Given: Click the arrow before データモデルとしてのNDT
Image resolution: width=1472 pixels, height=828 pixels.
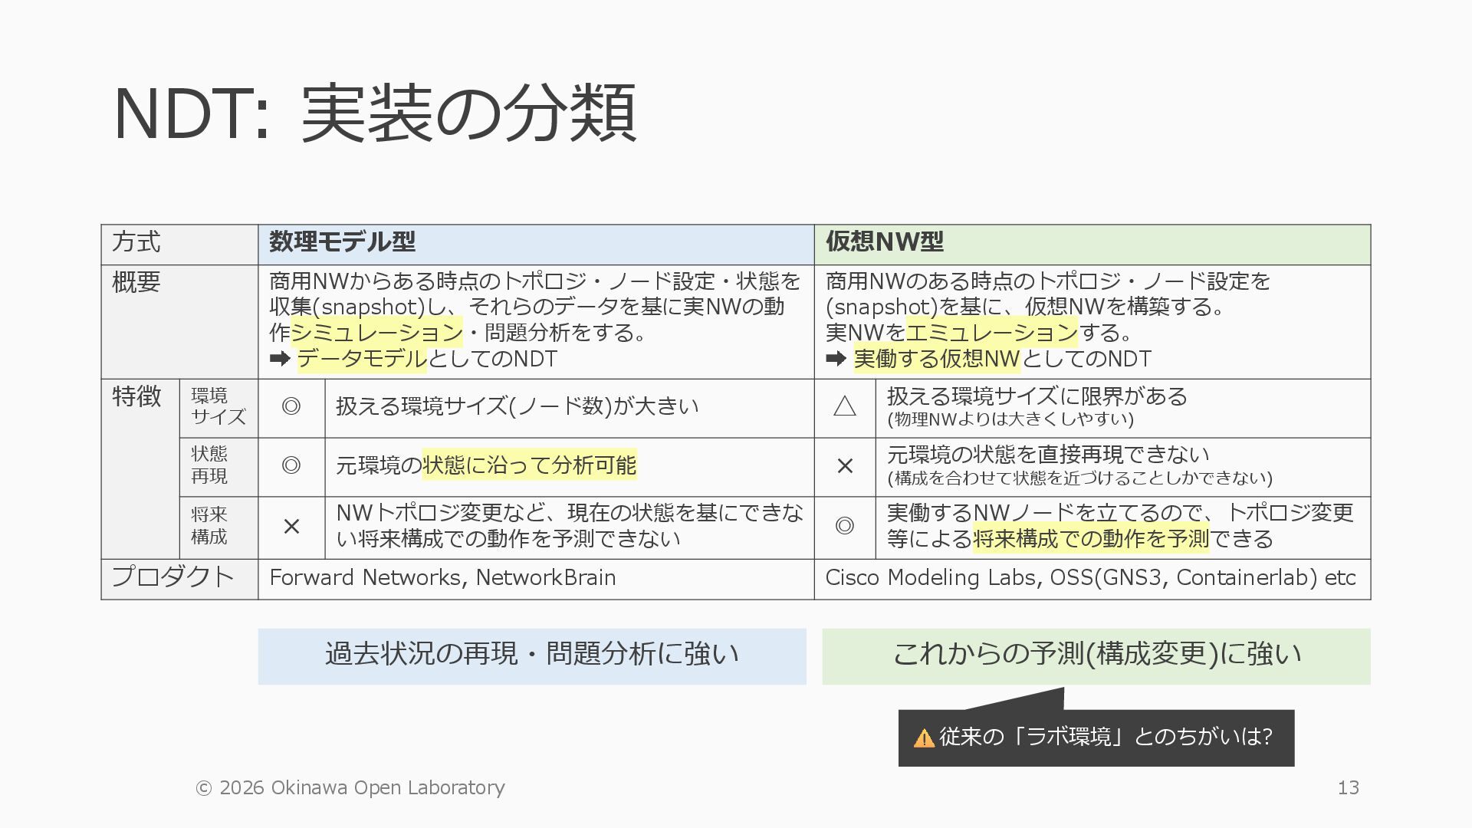Looking at the screenshot, I should tap(280, 358).
